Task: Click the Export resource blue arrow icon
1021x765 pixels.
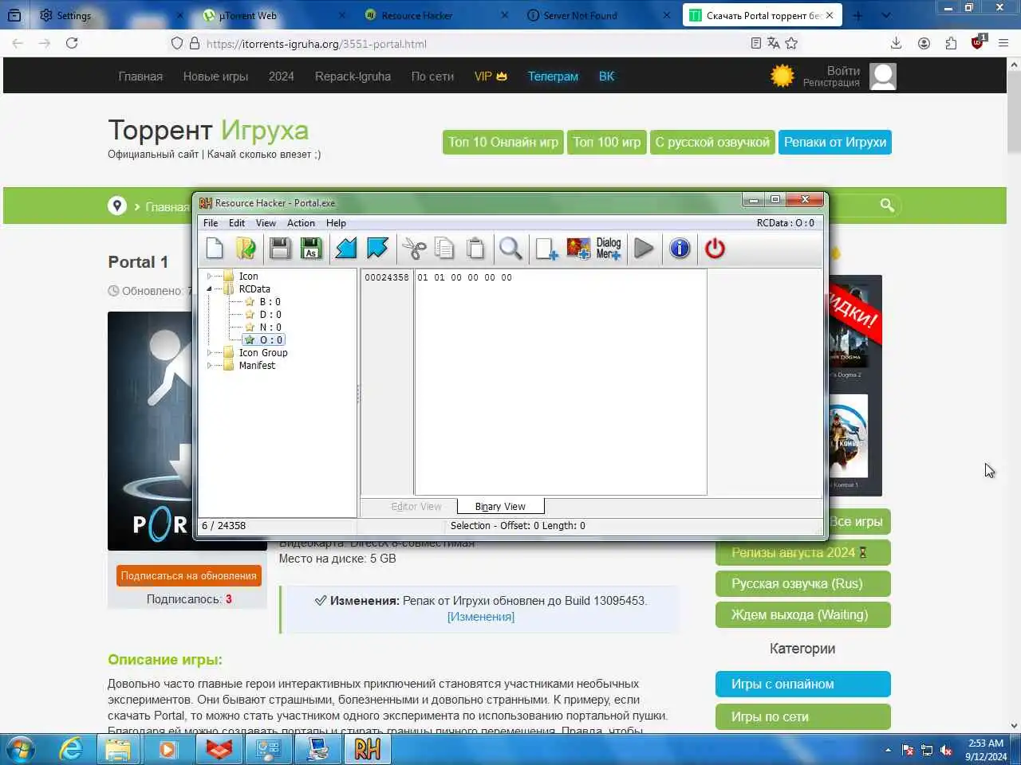Action: click(377, 249)
